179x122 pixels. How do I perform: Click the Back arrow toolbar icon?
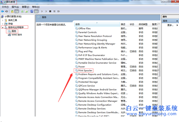(x=2, y=11)
